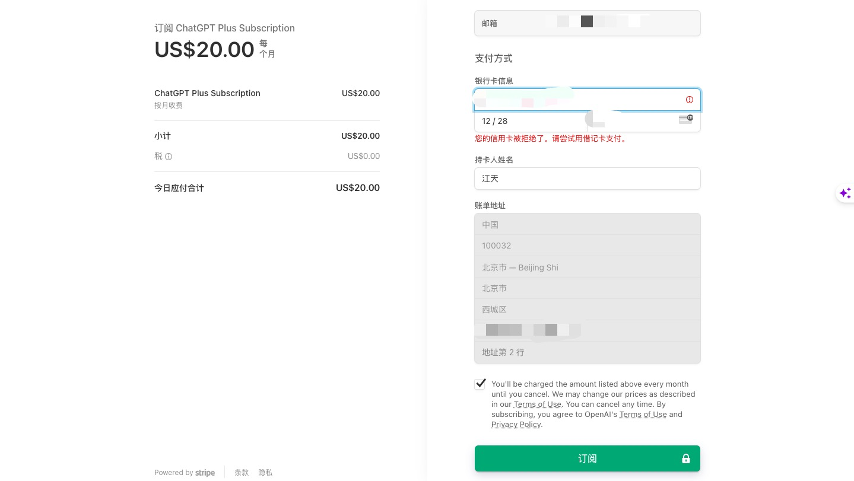The width and height of the screenshot is (854, 481).
Task: Click the 持卡人姓名 label
Action: coord(494,160)
